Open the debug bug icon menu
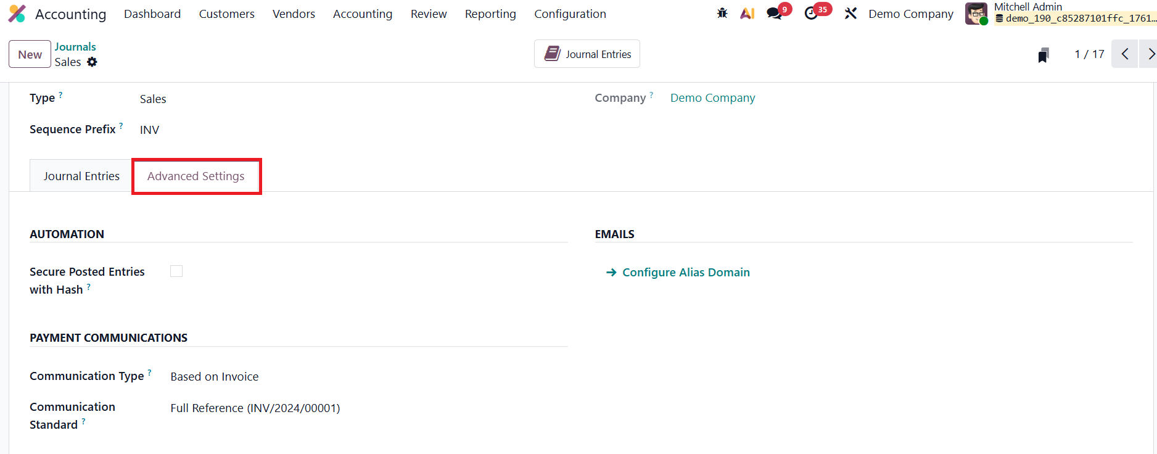The width and height of the screenshot is (1157, 454). 722,13
